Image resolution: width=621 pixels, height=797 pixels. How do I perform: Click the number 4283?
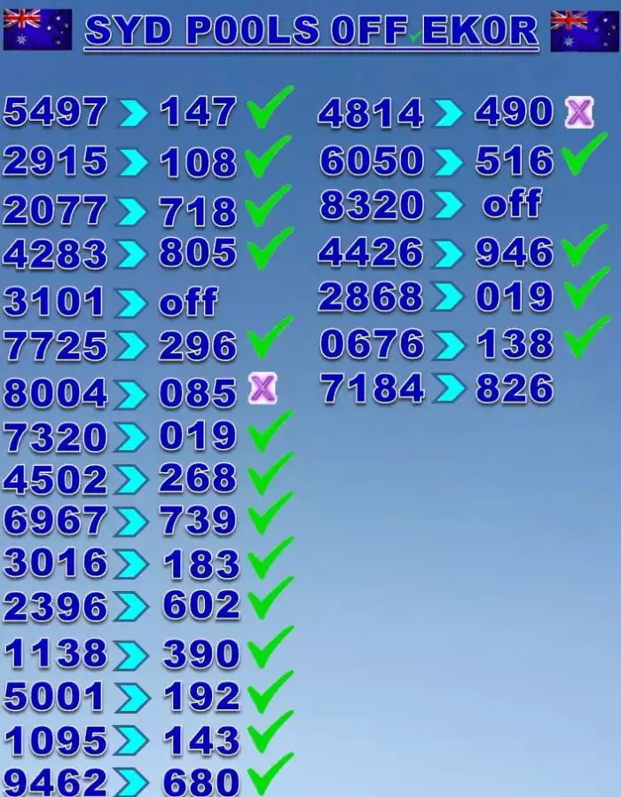(55, 254)
